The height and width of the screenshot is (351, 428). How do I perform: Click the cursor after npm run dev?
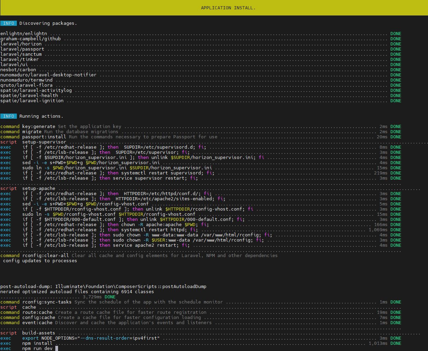click(x=56, y=348)
